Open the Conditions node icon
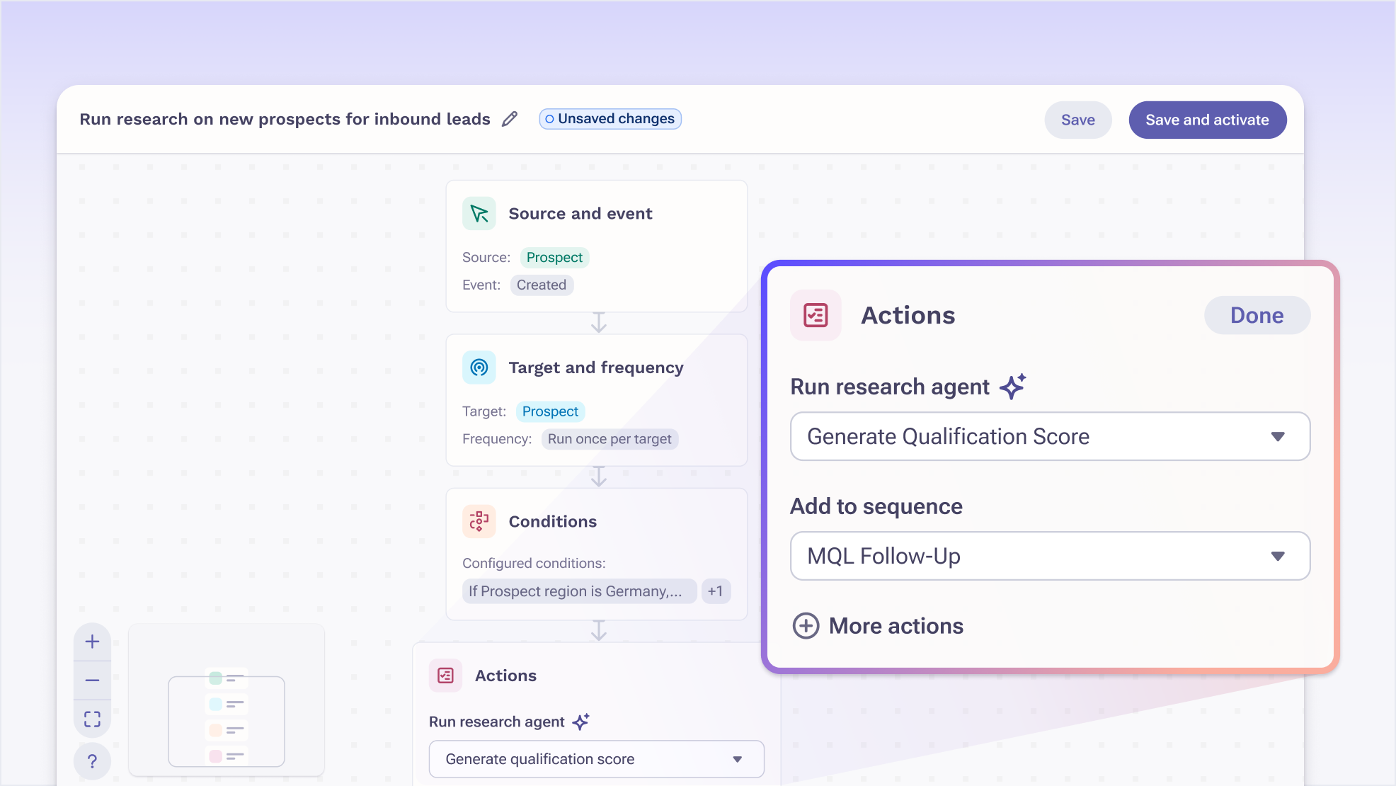The image size is (1396, 786). point(479,521)
